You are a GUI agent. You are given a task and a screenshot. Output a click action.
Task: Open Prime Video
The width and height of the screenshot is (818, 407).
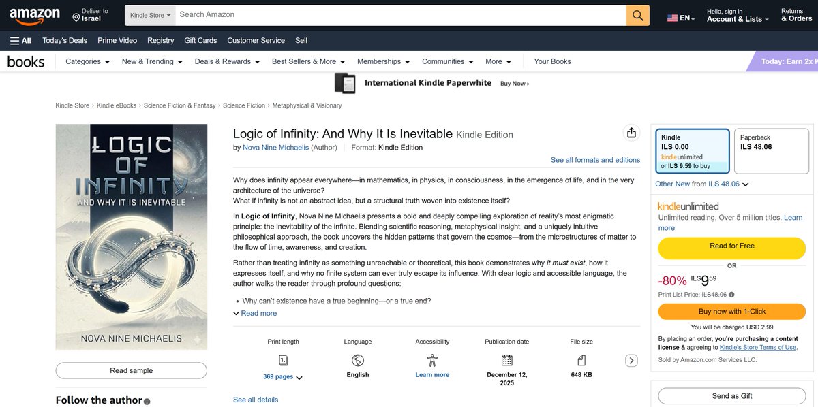pos(117,40)
